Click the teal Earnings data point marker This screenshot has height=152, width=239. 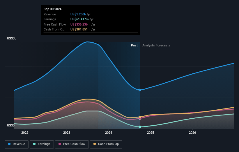(140, 127)
